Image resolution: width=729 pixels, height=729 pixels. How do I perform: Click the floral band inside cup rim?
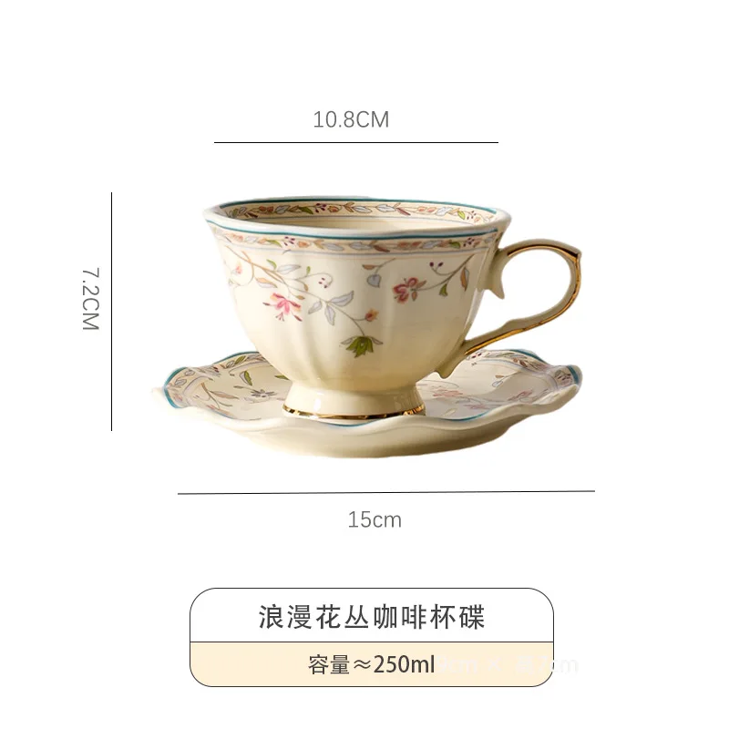click(357, 210)
